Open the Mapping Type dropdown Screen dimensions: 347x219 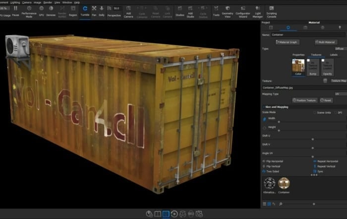341,94
